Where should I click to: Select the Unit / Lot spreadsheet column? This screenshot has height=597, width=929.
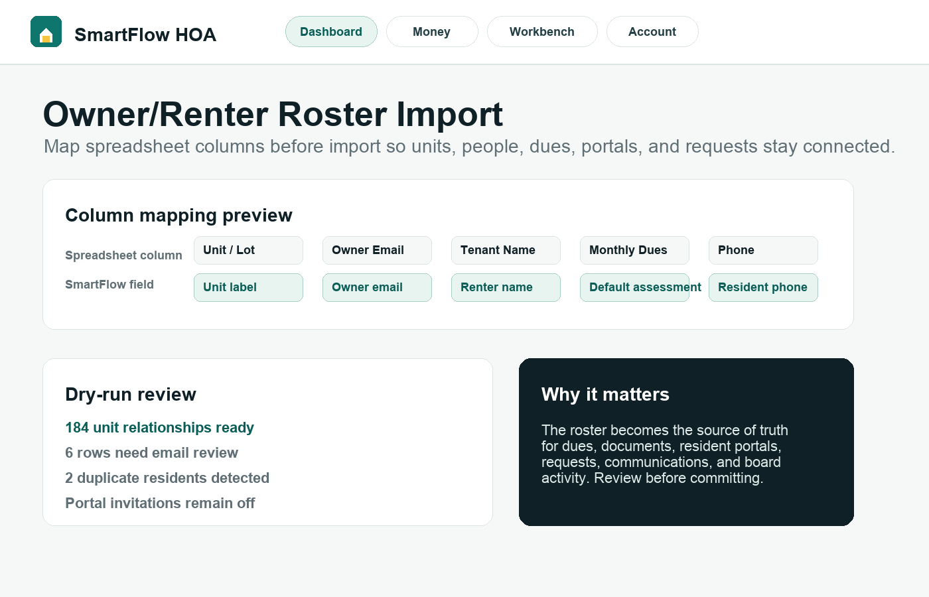[248, 250]
